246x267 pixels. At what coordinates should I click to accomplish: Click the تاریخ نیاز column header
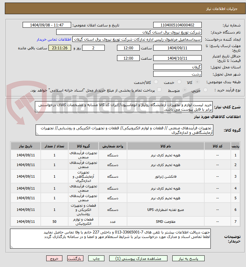pyautogui.click(x=26, y=146)
